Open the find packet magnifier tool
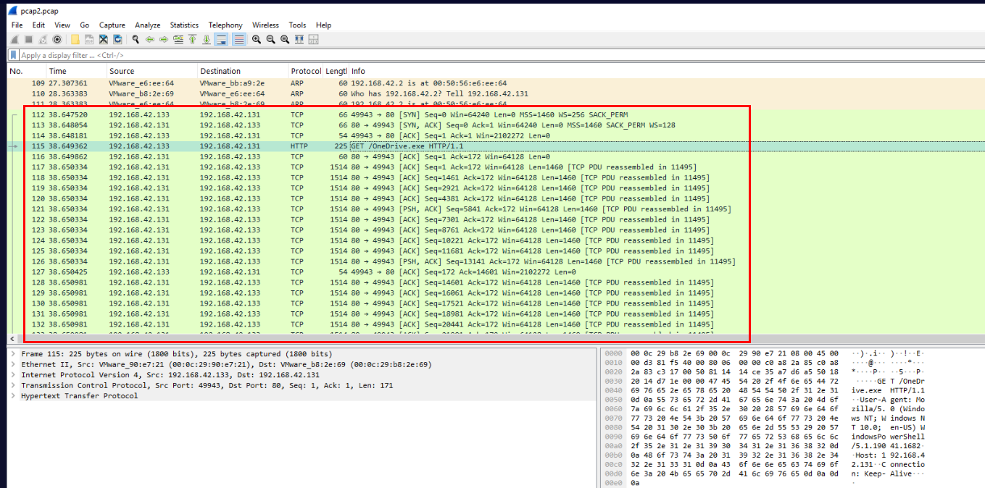The image size is (985, 488). coord(136,39)
